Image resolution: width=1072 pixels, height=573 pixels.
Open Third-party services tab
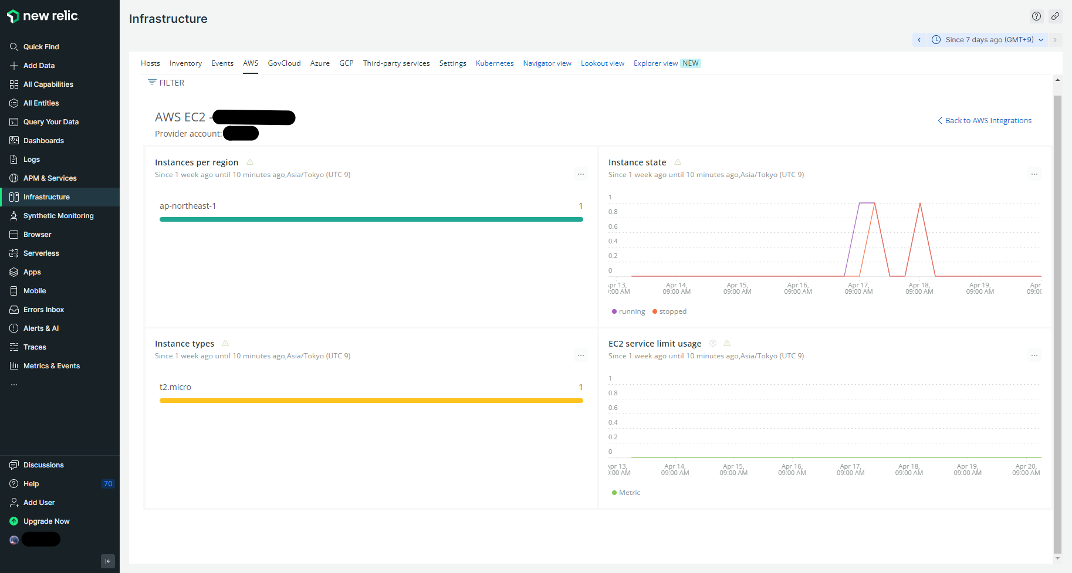click(396, 63)
